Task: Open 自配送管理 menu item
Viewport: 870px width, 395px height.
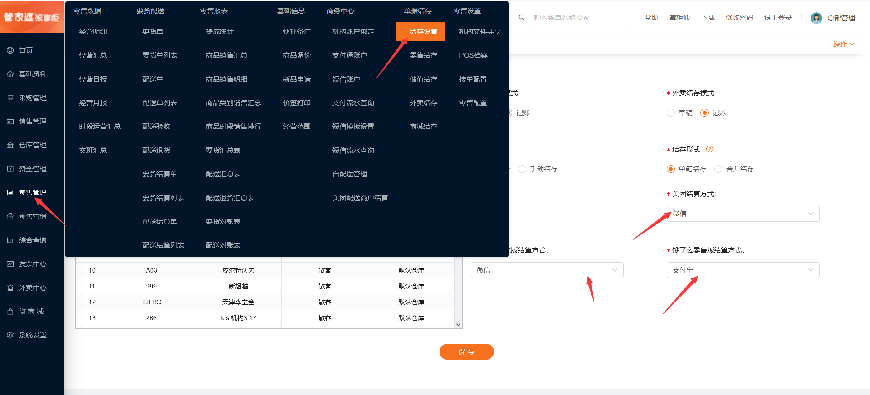Action: 350,174
